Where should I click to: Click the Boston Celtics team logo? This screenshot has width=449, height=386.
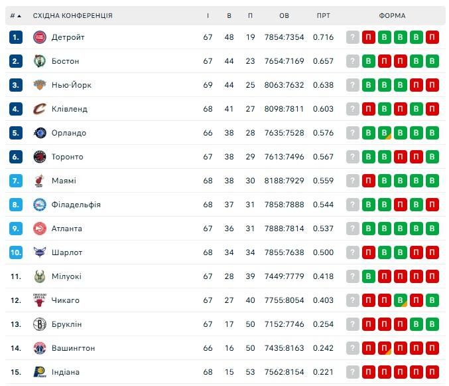point(40,61)
